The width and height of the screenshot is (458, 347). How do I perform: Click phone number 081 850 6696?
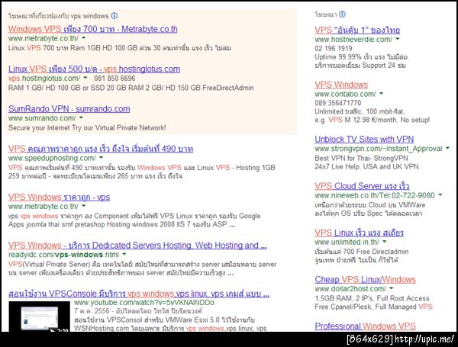[x=114, y=79]
